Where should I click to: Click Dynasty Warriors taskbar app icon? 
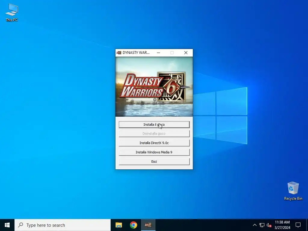(148, 225)
